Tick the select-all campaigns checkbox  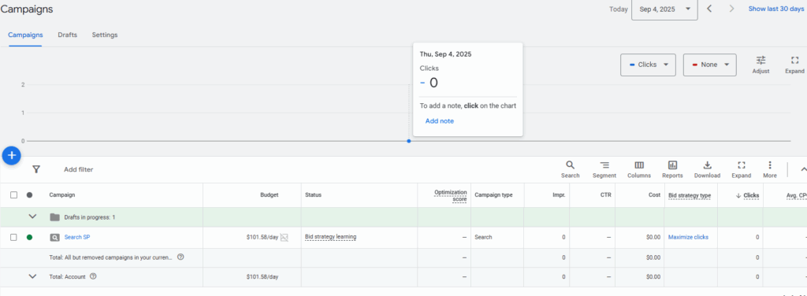(14, 194)
